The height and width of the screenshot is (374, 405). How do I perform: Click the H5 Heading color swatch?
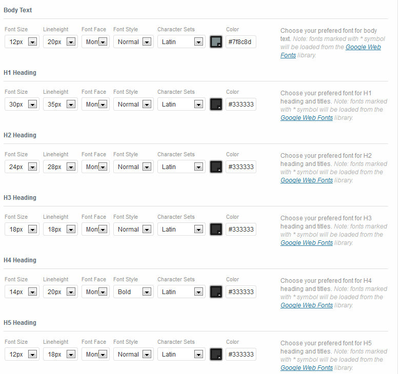point(216,355)
